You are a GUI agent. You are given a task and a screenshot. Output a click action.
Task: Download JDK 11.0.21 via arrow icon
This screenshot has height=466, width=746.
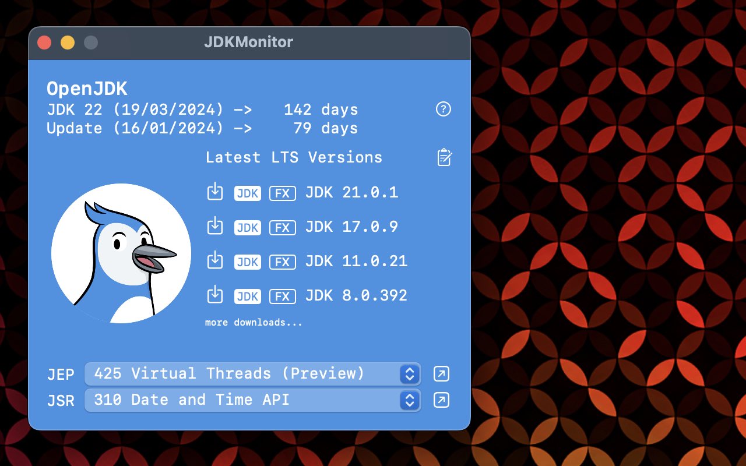pos(215,260)
